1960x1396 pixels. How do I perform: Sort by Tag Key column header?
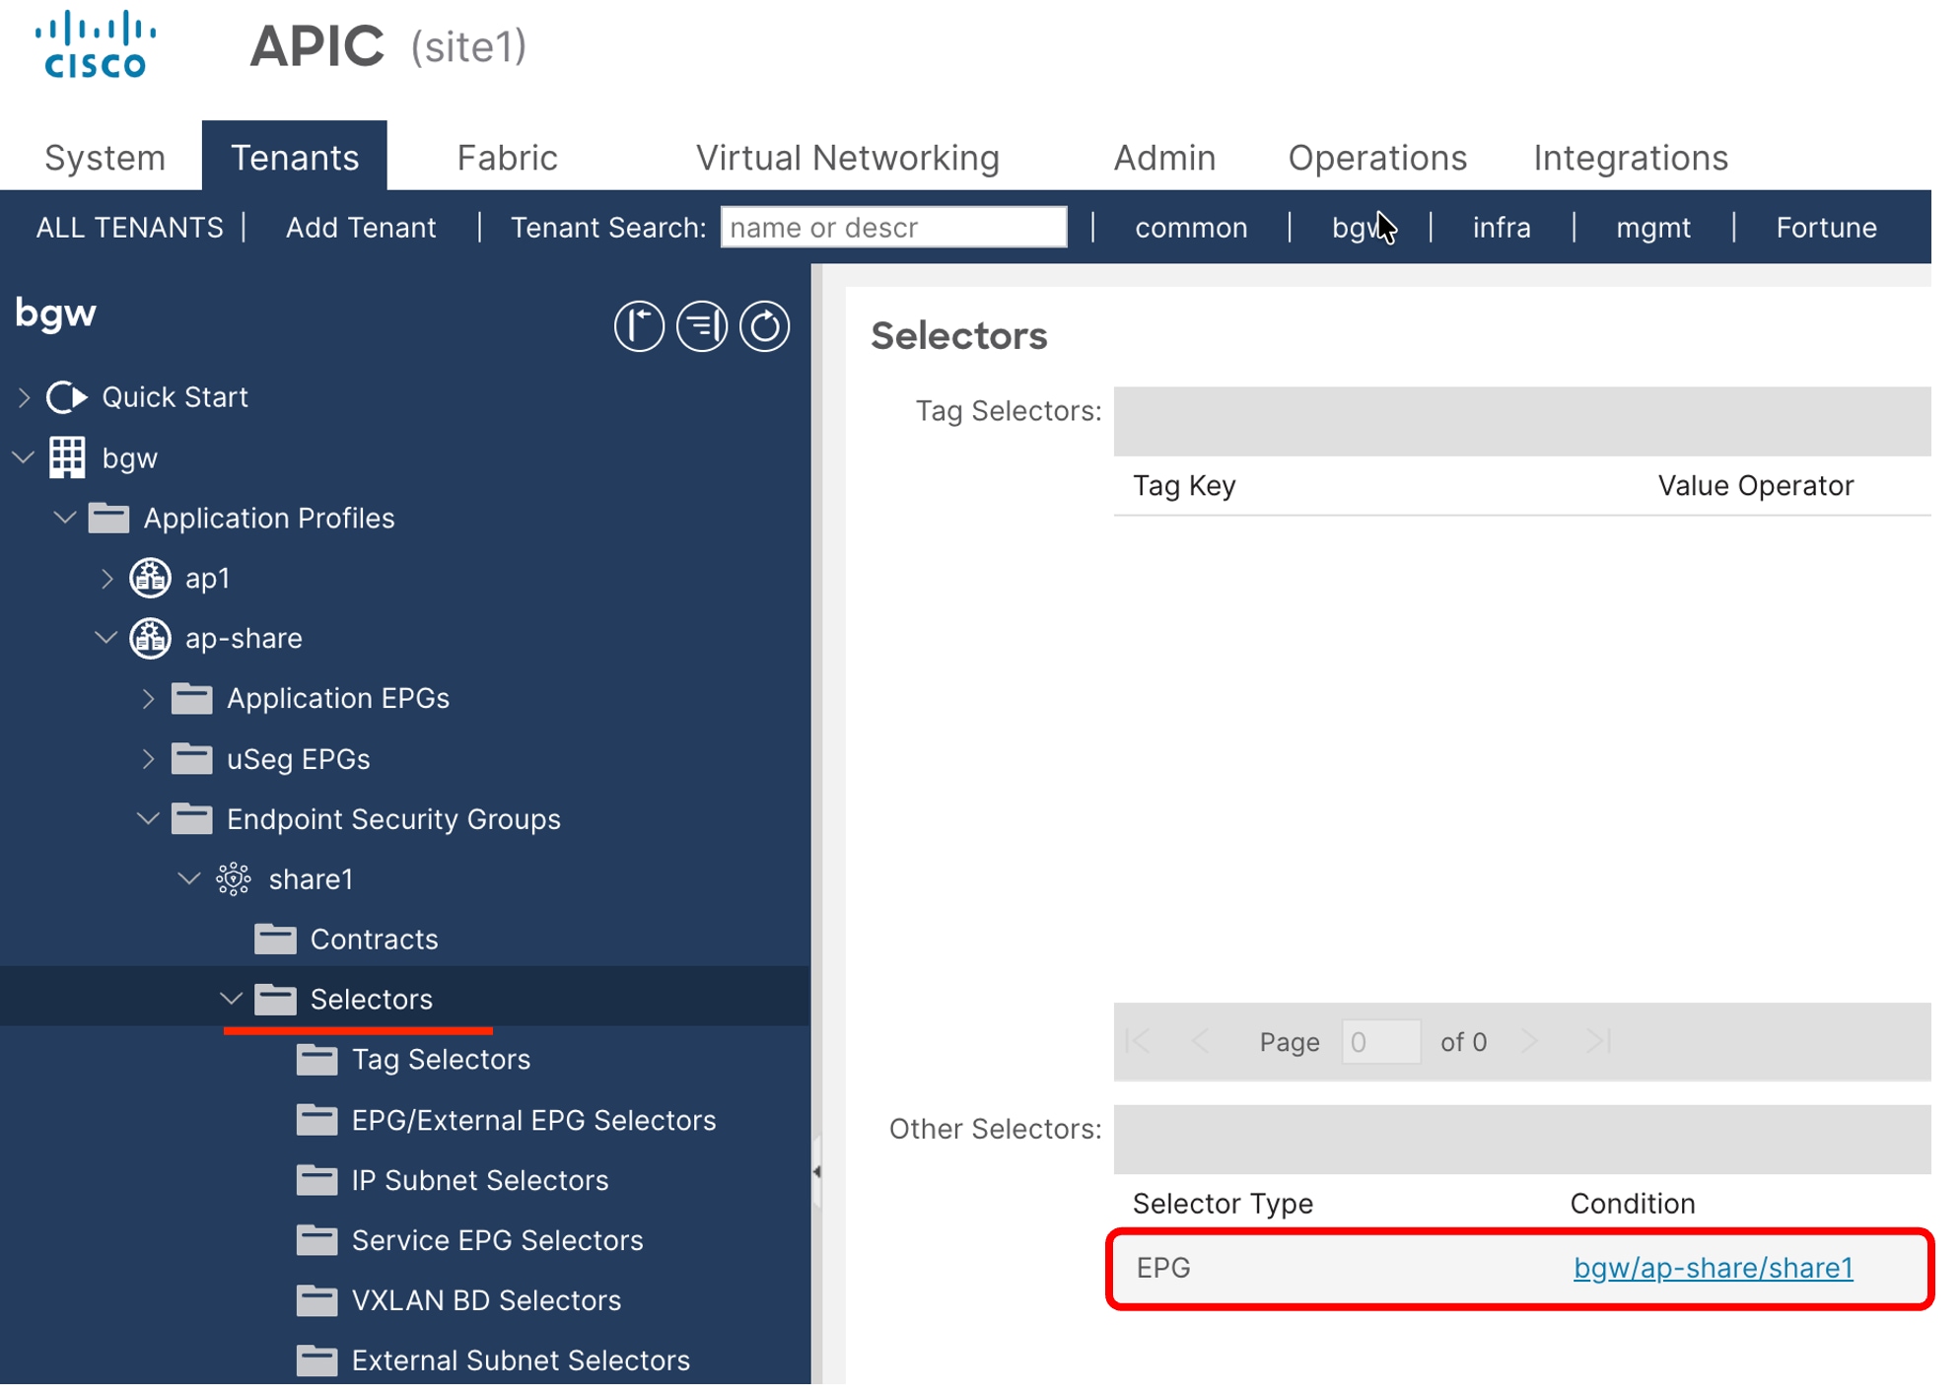pos(1184,486)
